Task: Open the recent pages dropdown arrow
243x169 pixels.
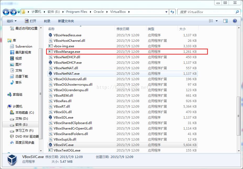Action: 19,12
